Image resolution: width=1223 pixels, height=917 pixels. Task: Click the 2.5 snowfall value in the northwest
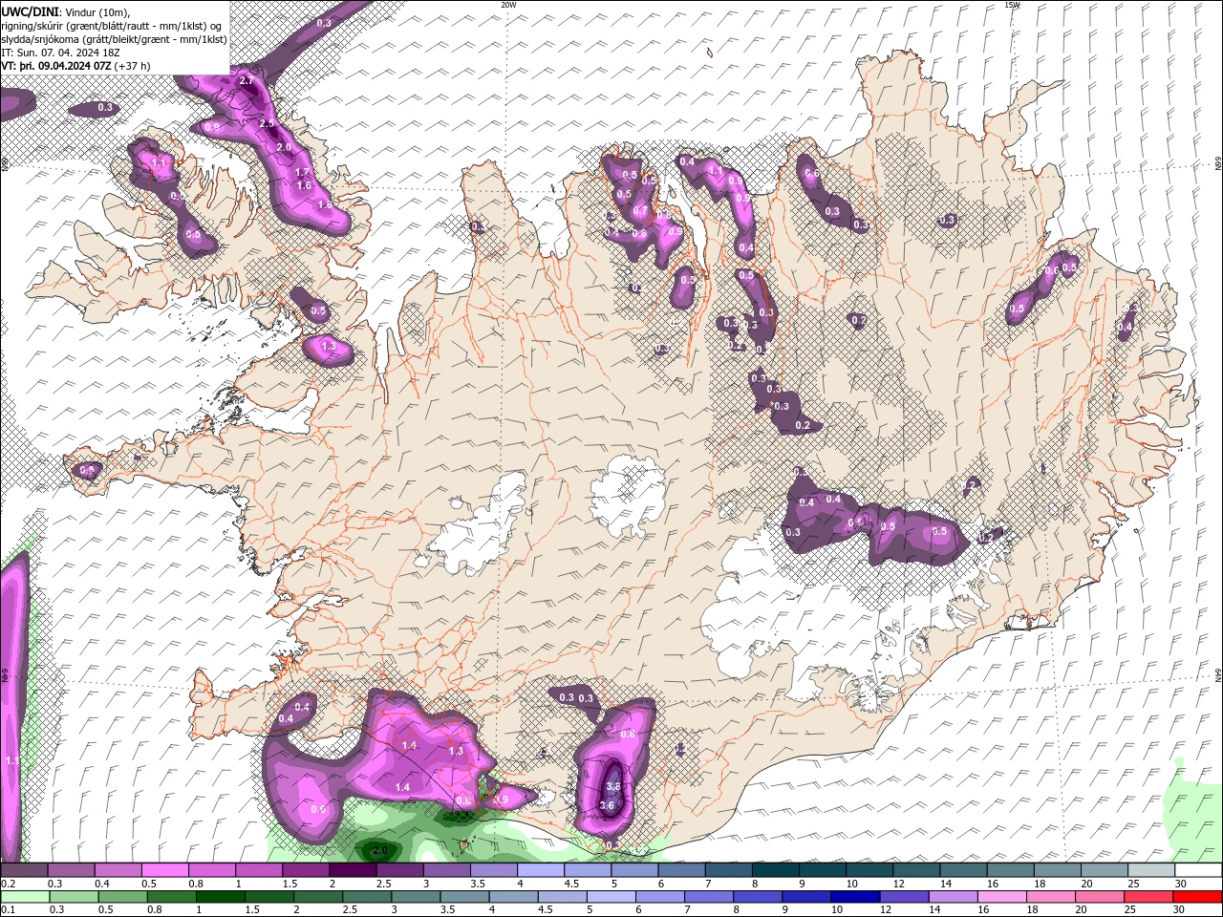click(267, 124)
